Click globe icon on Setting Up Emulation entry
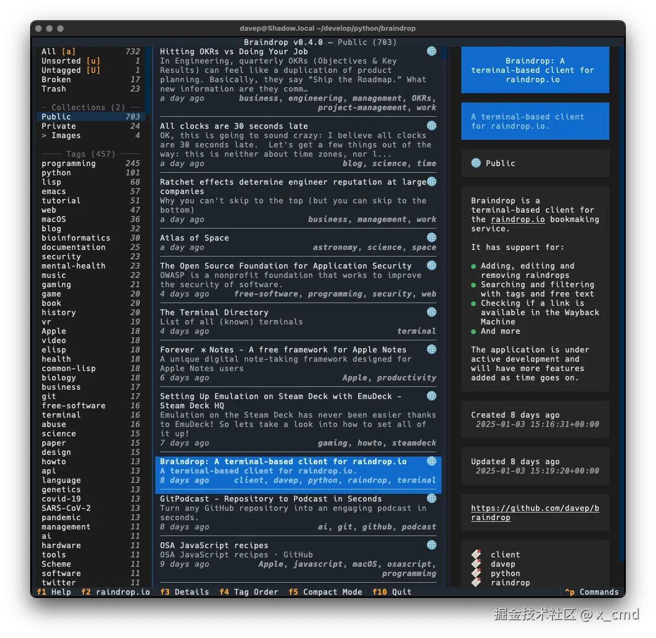656x638 pixels. (431, 396)
